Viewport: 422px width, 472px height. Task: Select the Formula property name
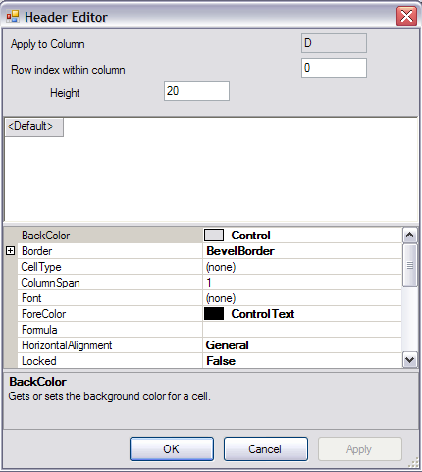pyautogui.click(x=39, y=330)
